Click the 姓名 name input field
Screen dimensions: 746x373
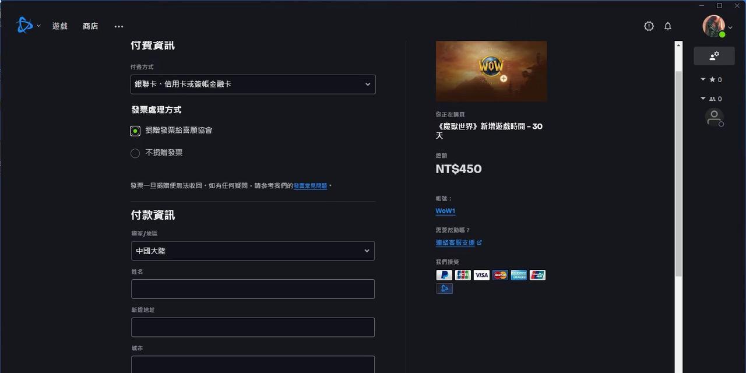click(x=252, y=289)
